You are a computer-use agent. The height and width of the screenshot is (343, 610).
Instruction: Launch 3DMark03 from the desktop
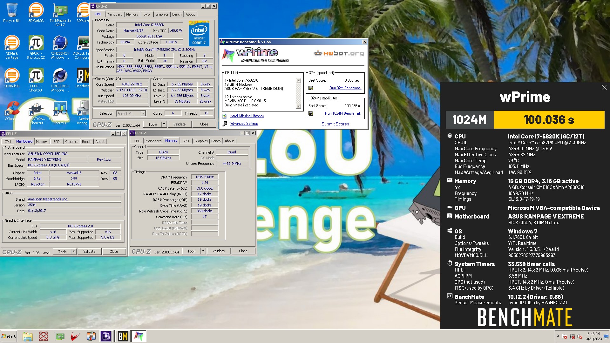pyautogui.click(x=36, y=13)
